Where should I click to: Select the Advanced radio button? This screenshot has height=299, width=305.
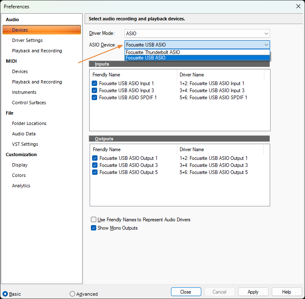72,294
